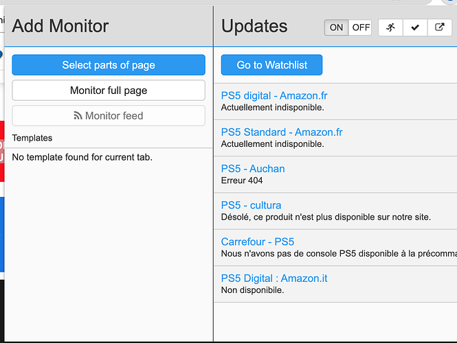
Task: Open popup in new window icon
Action: 440,27
